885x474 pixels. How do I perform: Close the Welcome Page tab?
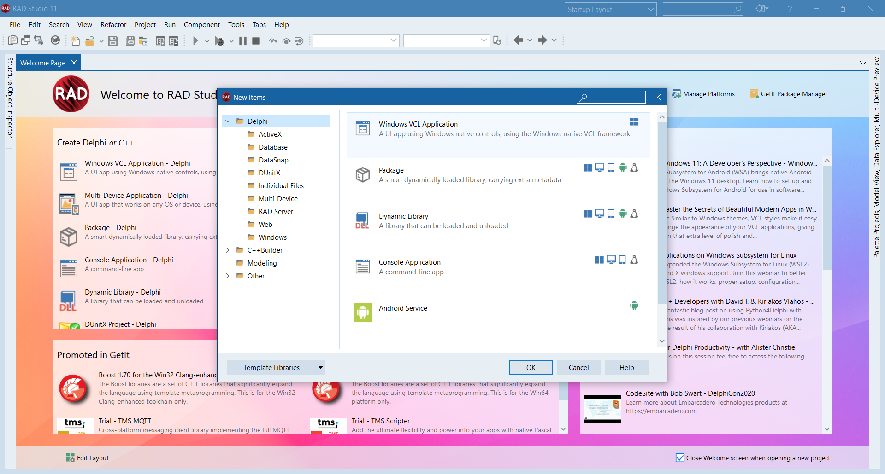[74, 63]
